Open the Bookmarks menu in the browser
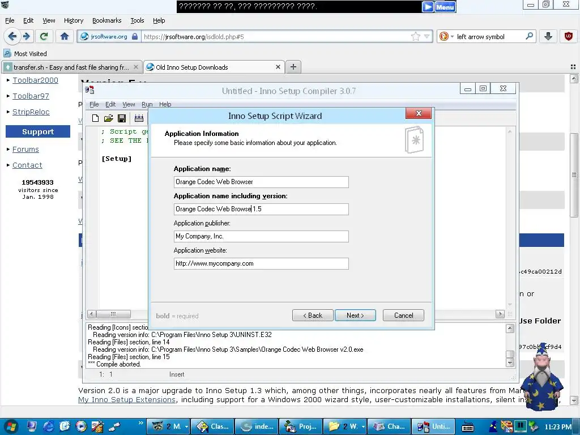The image size is (580, 435). (x=106, y=20)
